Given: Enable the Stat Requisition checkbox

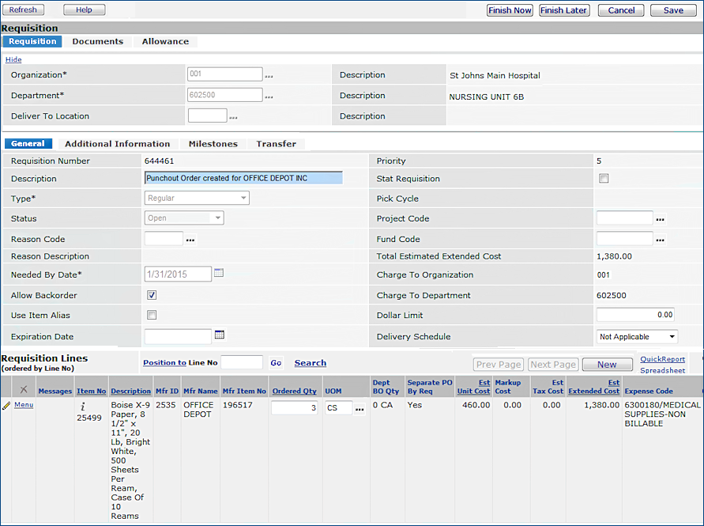Looking at the screenshot, I should [x=604, y=179].
